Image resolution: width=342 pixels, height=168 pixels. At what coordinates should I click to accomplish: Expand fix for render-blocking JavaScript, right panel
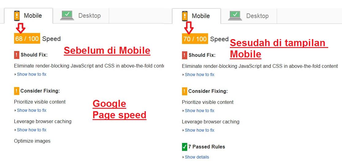point(199,75)
